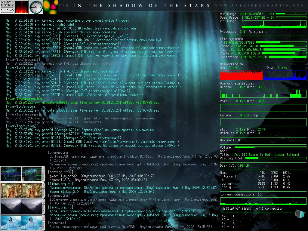This screenshot has width=308, height=231.
Task: Click 'NetStat of first 4 of 0 connection:' text
Action: 253,208
